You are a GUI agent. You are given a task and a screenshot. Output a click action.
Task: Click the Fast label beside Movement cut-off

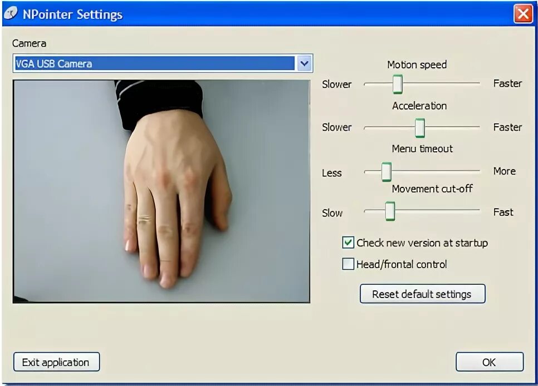[x=503, y=212]
